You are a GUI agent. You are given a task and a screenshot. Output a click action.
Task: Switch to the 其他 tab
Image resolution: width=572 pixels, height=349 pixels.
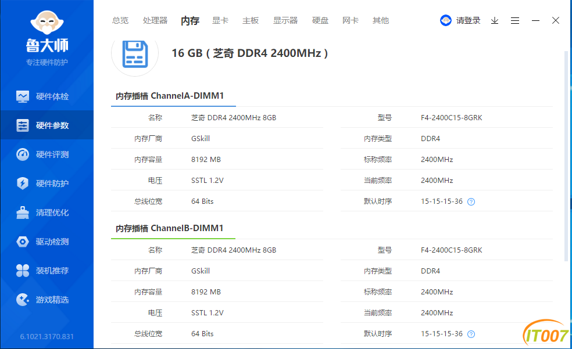point(381,20)
